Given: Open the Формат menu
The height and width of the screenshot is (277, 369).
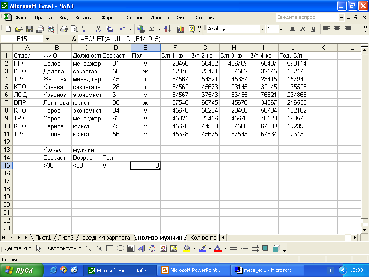Looking at the screenshot, I should pyautogui.click(x=110, y=18).
